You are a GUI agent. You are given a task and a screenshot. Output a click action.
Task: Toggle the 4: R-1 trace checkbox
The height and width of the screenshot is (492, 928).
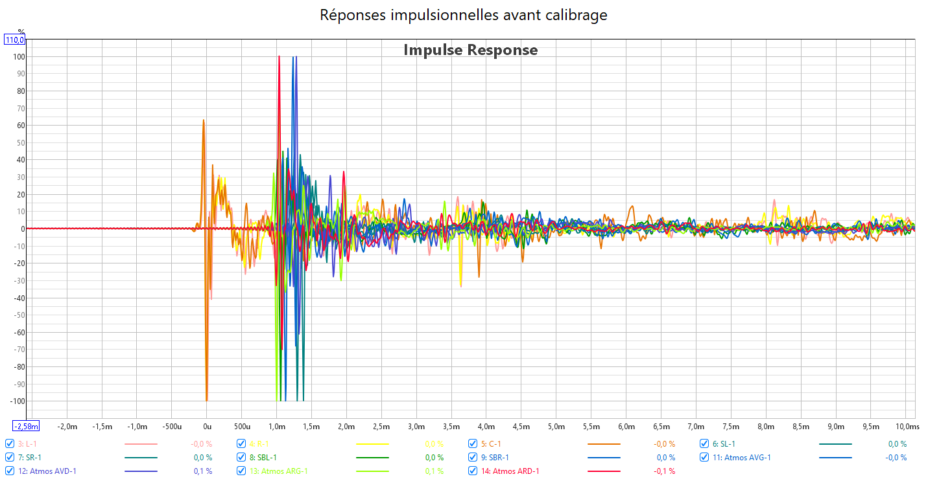[x=241, y=444]
